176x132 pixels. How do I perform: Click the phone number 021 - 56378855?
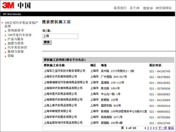click(x=160, y=77)
